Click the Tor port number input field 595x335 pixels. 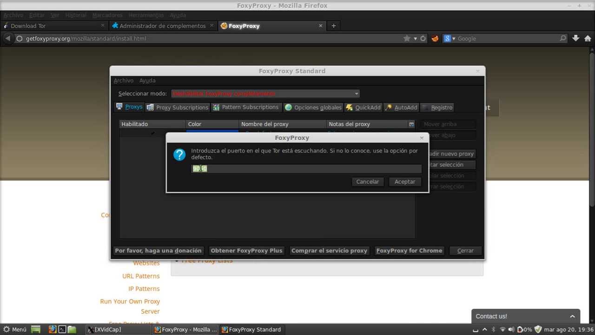[x=306, y=168]
